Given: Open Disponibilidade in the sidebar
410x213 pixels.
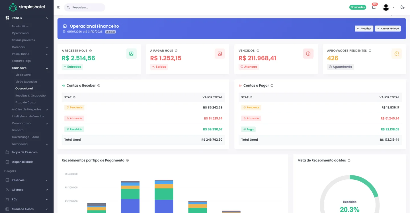Looking at the screenshot, I should pyautogui.click(x=22, y=162).
